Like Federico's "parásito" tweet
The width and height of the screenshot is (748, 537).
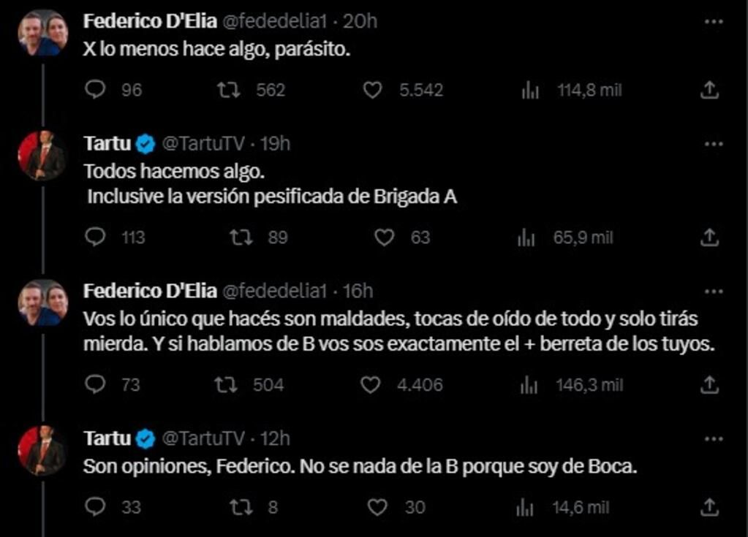pos(373,90)
